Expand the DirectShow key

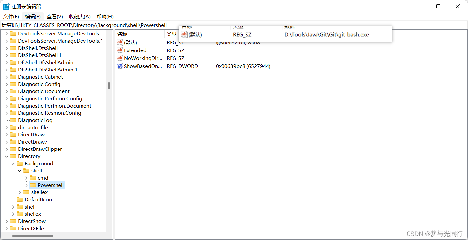pyautogui.click(x=7, y=221)
